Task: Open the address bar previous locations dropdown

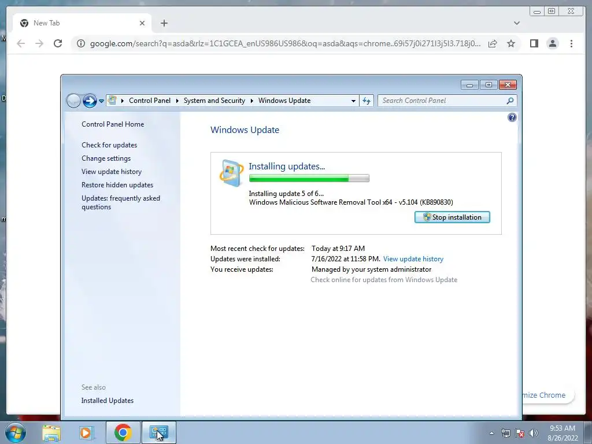Action: click(x=353, y=101)
